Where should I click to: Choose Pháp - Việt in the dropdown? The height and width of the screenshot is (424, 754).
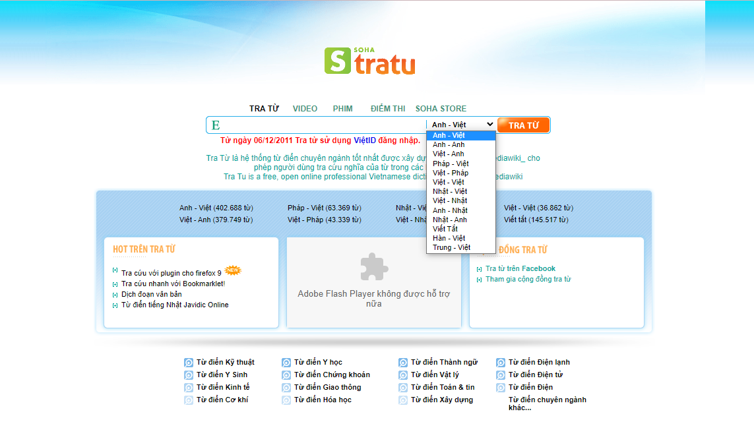click(461, 164)
